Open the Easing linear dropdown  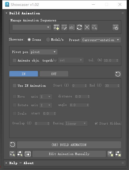[76, 123]
